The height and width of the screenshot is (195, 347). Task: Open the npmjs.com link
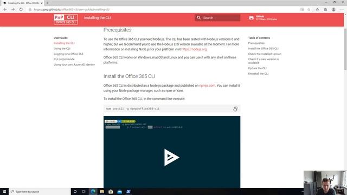(207, 86)
